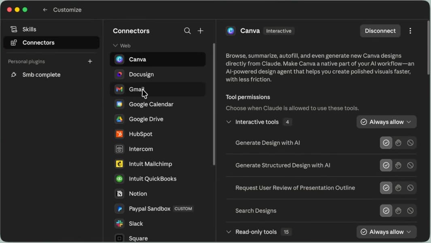
Task: Open the Google Drive connector
Action: (158, 119)
